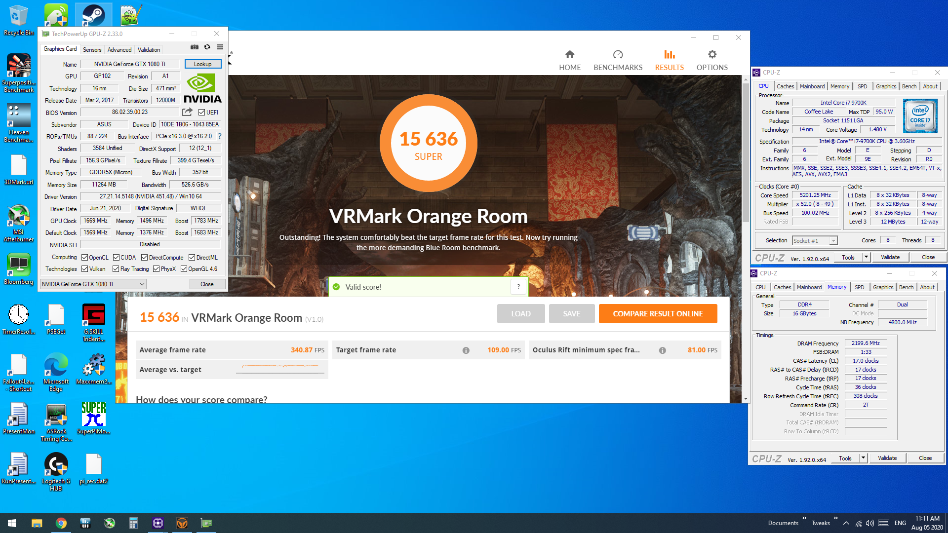Open the Superposition Benchmark desktop icon
This screenshot has width=948, height=533.
point(18,73)
